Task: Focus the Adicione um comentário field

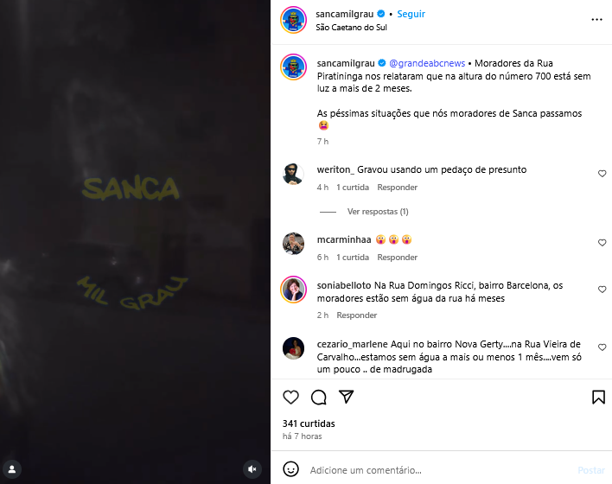Action: coord(441,470)
